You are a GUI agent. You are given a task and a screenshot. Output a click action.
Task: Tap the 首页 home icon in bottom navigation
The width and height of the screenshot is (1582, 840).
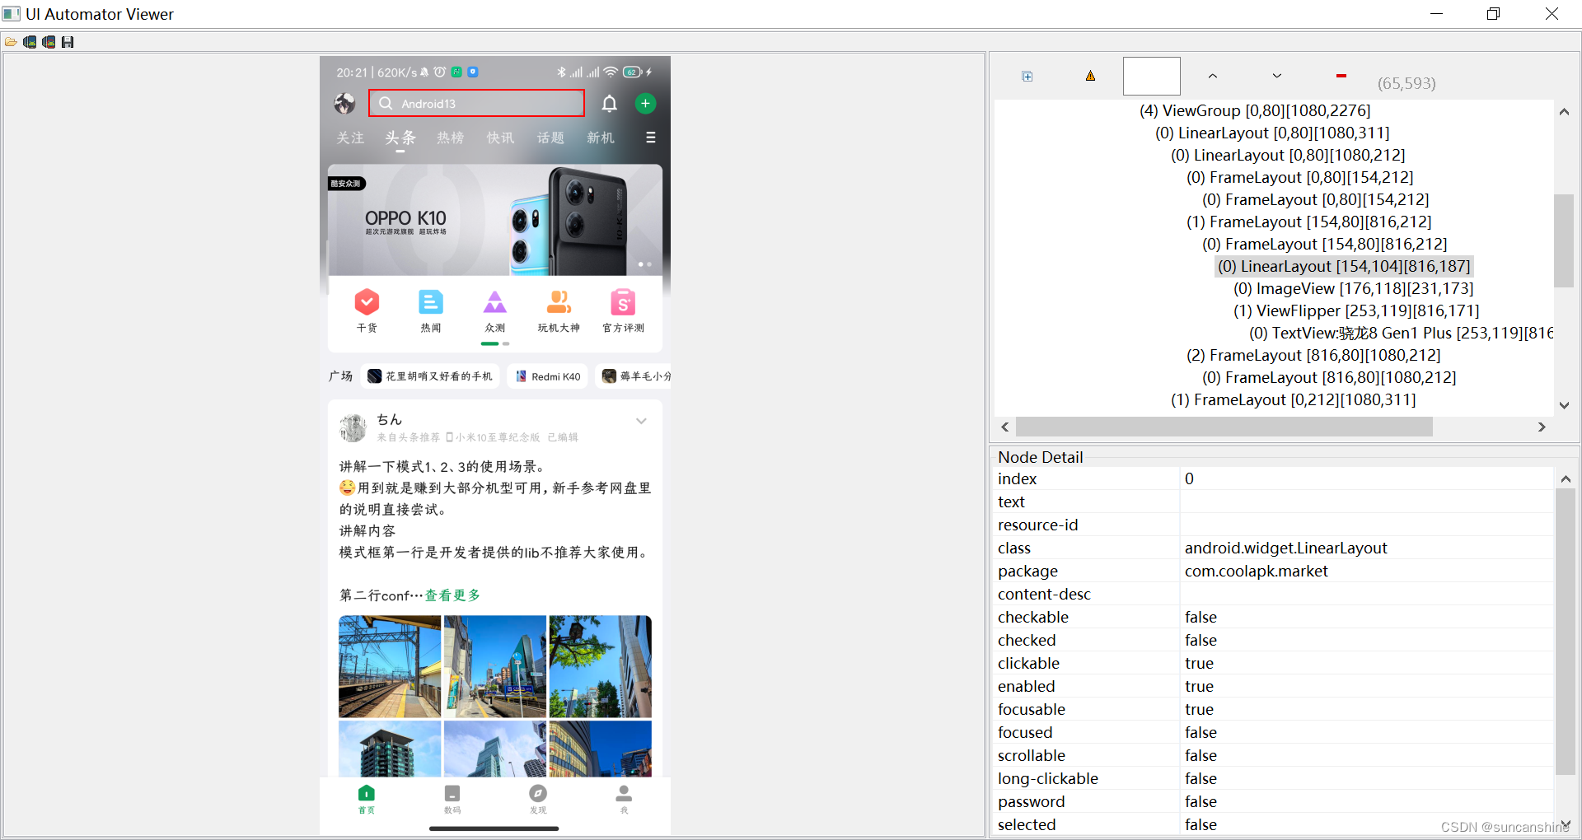(x=367, y=793)
